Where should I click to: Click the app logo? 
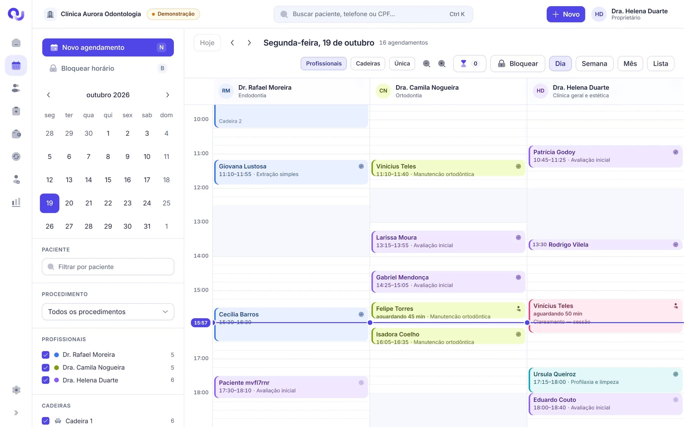pyautogui.click(x=16, y=14)
